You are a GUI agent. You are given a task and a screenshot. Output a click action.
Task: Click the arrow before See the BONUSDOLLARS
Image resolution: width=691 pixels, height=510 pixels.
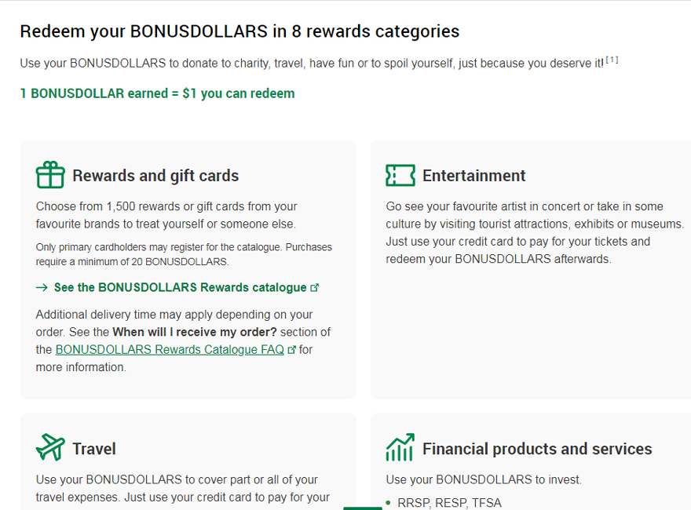pos(42,288)
